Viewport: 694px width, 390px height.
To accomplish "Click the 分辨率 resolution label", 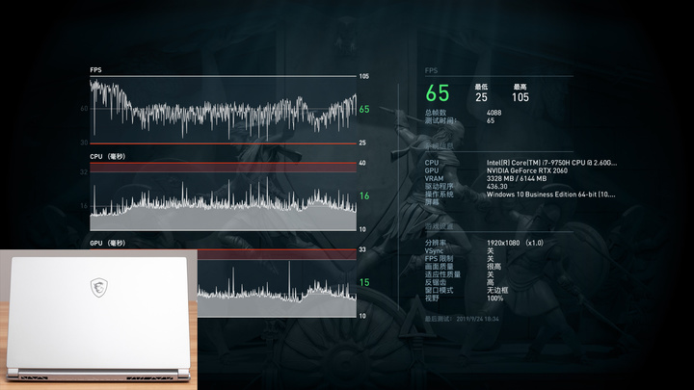I will pyautogui.click(x=436, y=243).
